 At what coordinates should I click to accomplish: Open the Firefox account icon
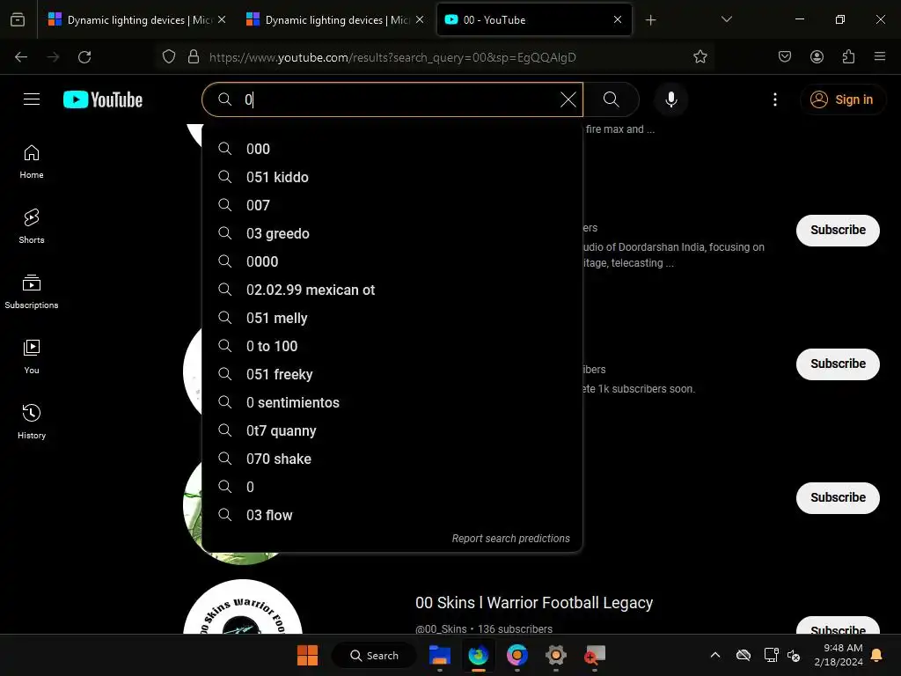(x=817, y=57)
